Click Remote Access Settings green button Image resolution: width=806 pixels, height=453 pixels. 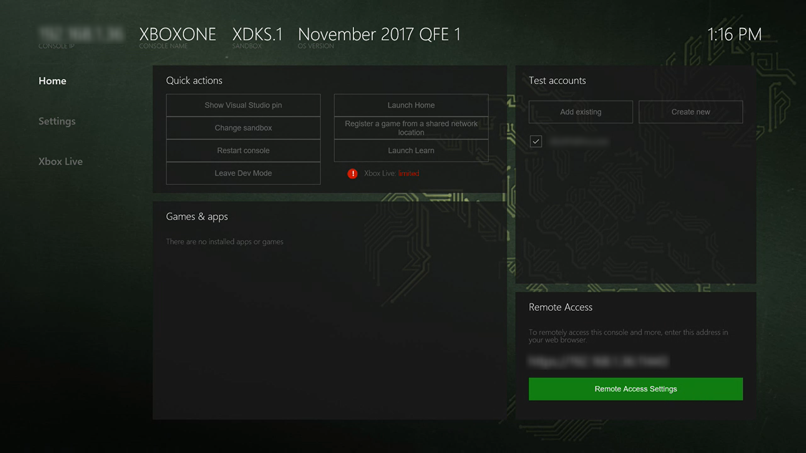click(635, 388)
